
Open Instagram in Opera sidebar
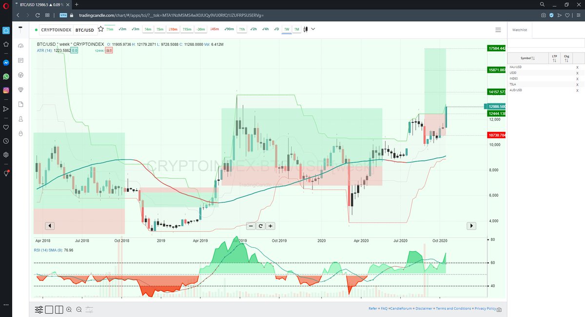pos(6,90)
